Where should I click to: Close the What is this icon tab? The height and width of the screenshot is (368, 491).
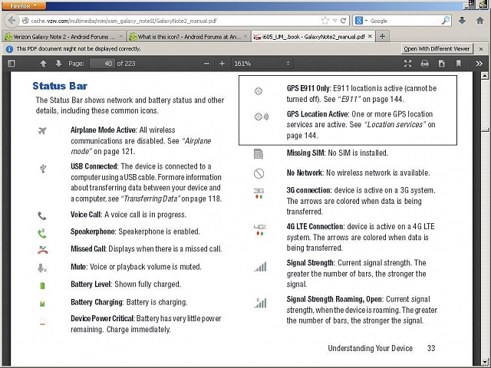tap(245, 37)
